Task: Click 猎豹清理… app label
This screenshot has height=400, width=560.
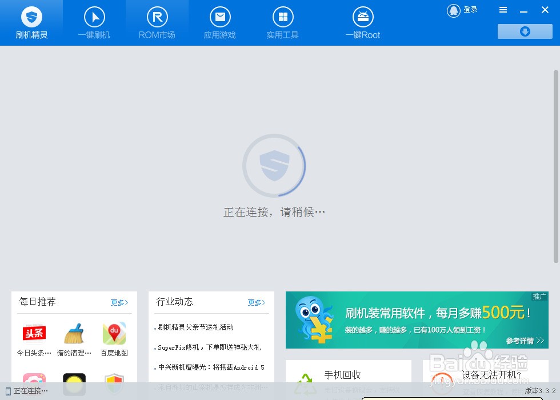Action: click(x=74, y=353)
